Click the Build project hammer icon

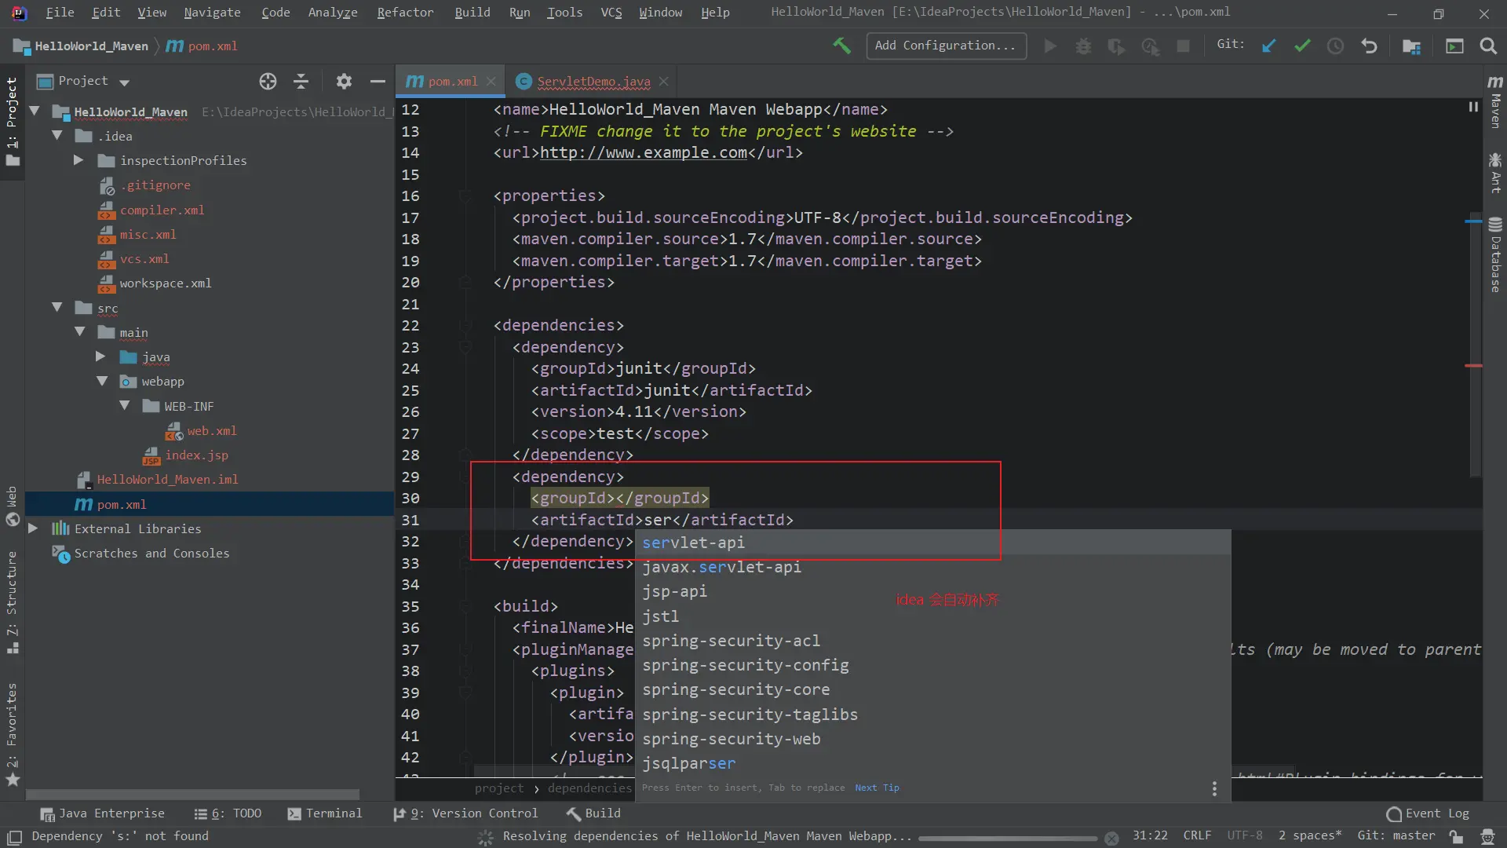coord(841,46)
